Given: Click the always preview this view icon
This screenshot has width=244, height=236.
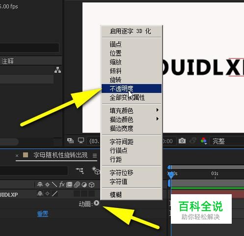Looking at the screenshot, I should (x=70, y=141).
